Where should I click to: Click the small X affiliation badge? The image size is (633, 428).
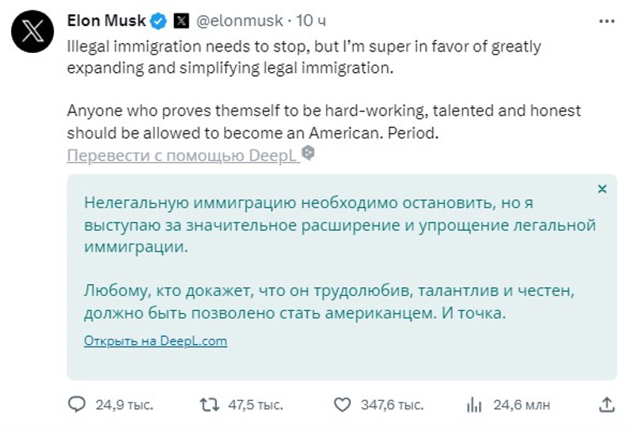pyautogui.click(x=180, y=21)
